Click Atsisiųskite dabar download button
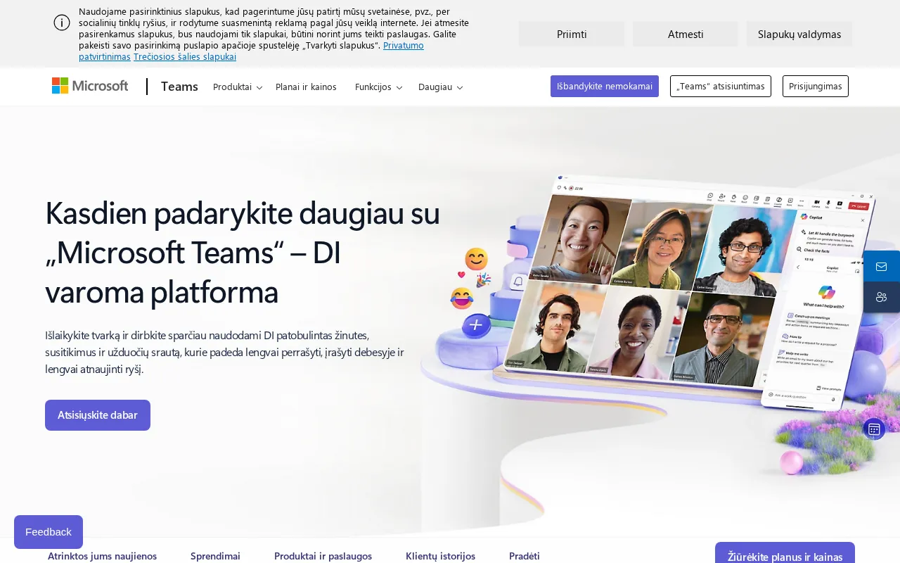 pos(98,415)
